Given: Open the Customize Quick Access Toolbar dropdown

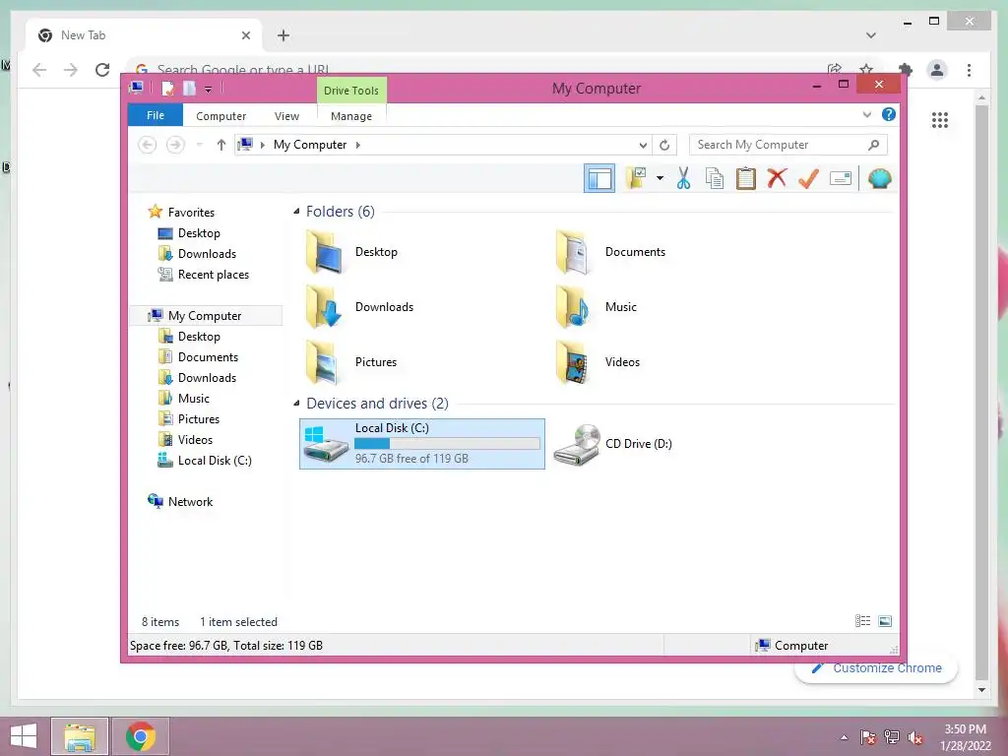Looking at the screenshot, I should pos(209,89).
